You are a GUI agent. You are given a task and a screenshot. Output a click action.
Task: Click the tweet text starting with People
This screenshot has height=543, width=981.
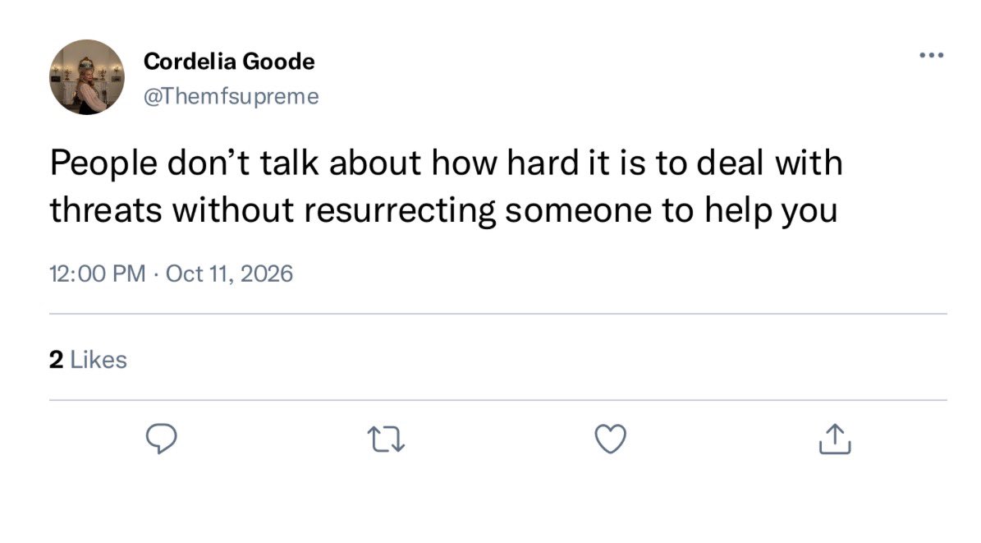(446, 186)
